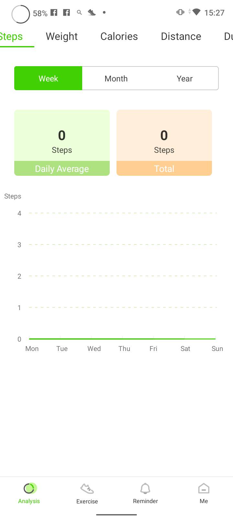233x519 pixels.
Task: Open the Exercise shoe icon
Action: (x=87, y=489)
